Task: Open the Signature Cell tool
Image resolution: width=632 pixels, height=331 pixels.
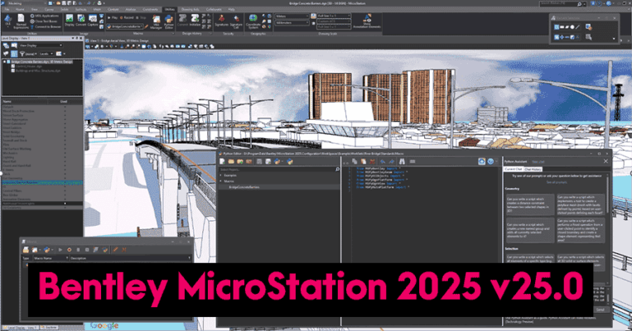Action: coord(236,22)
